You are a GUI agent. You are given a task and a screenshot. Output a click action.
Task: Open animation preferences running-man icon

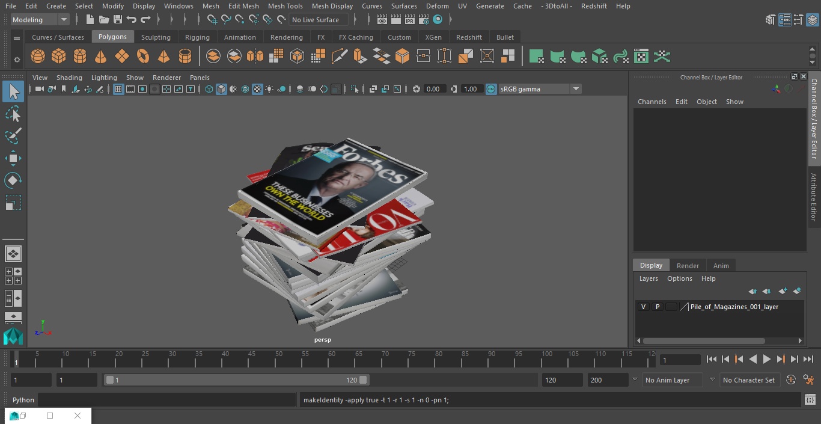[x=808, y=380]
